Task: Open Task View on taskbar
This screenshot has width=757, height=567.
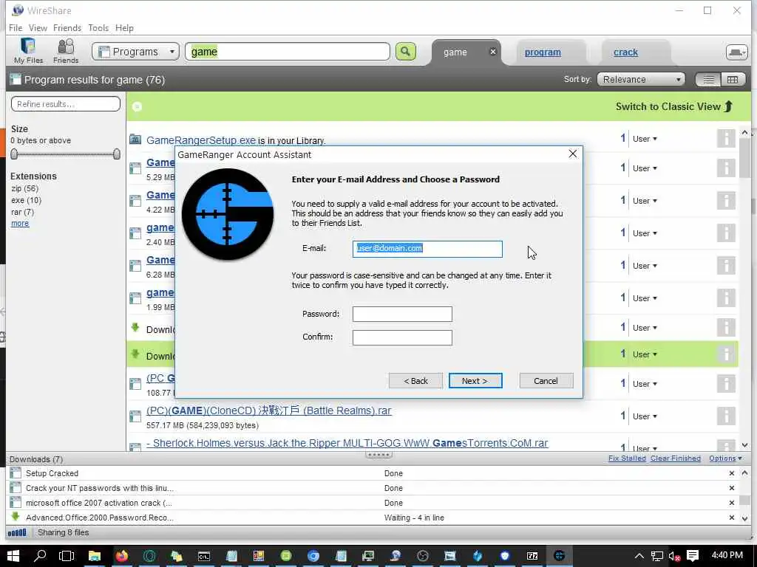Action: [x=67, y=556]
